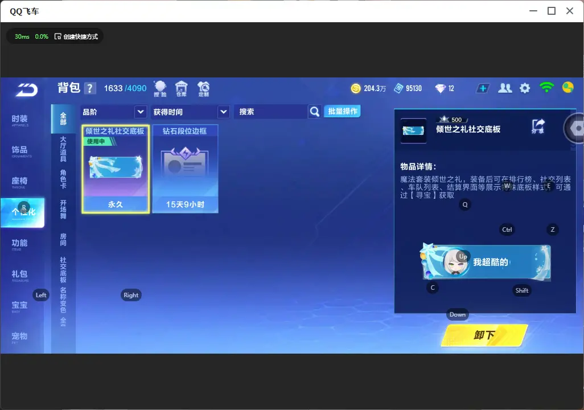
Task: Click the search magnifier icon
Action: click(x=315, y=112)
